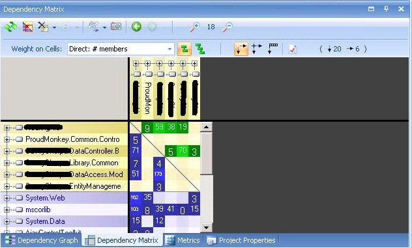This screenshot has width=412, height=248.
Task: Expand the mscorlib tree row
Action: pos(7,210)
